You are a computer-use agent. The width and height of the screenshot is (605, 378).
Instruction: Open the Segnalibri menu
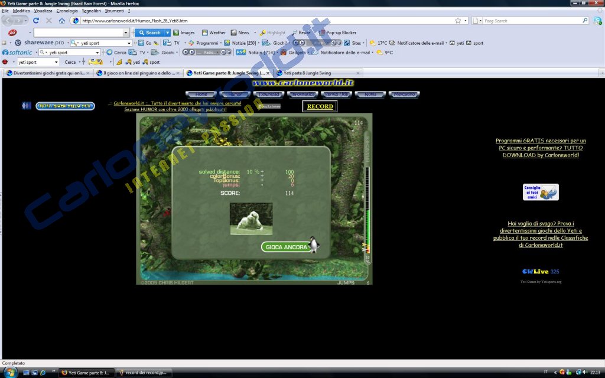point(91,11)
